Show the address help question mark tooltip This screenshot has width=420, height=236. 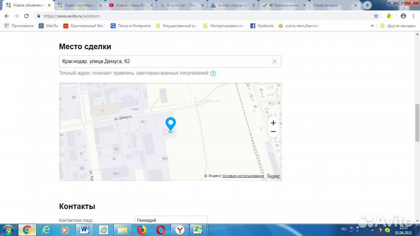tap(213, 73)
